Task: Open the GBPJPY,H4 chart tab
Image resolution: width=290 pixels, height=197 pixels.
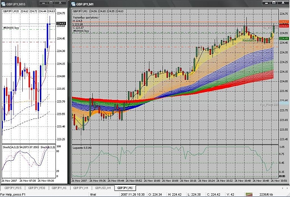Action: 80,188
